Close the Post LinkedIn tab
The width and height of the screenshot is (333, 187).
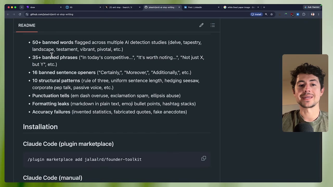pyautogui.click(x=219, y=7)
